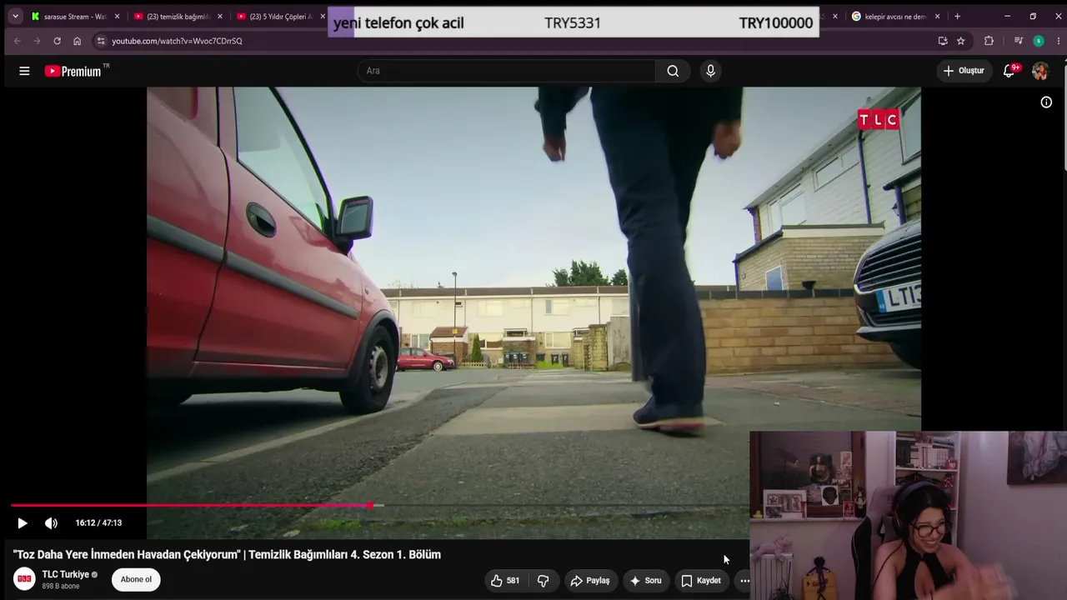This screenshot has width=1067, height=600.
Task: Open the browser three-dot menu
Action: pyautogui.click(x=1057, y=41)
